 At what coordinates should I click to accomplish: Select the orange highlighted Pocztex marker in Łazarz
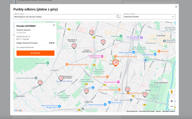115,62
